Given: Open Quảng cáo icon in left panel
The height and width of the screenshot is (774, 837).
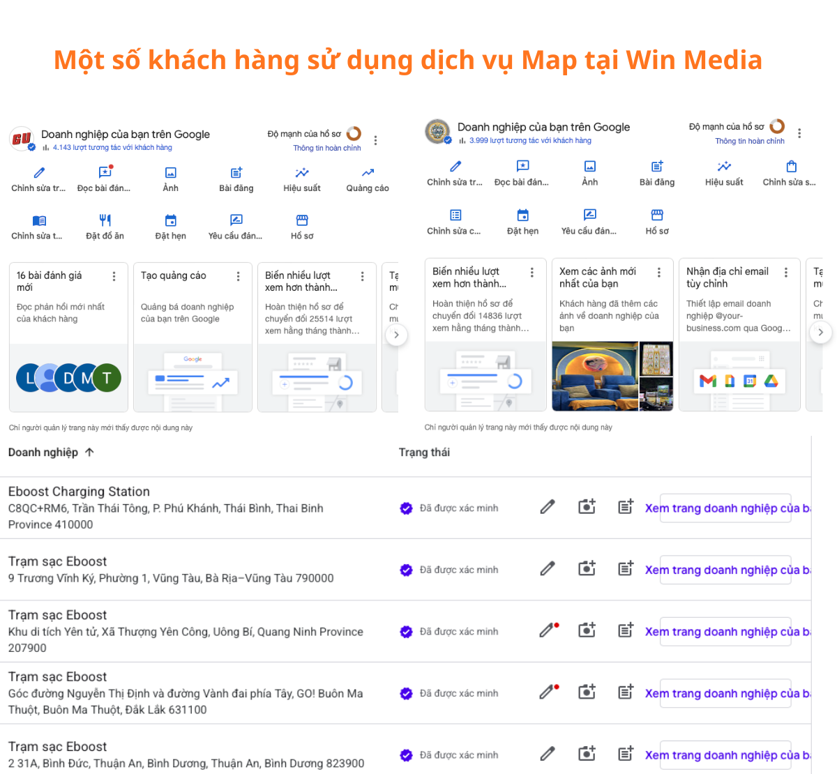Looking at the screenshot, I should (368, 172).
